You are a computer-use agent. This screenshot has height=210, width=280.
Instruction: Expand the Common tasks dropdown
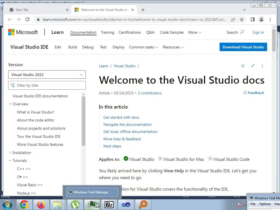144,47
